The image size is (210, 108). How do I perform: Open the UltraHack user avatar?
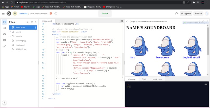15,14
